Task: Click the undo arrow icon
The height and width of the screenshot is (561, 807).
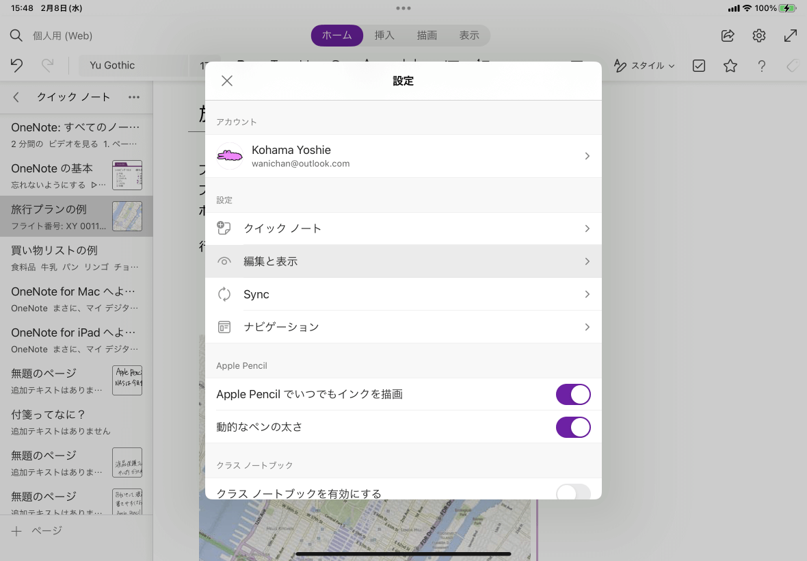Action: [16, 66]
